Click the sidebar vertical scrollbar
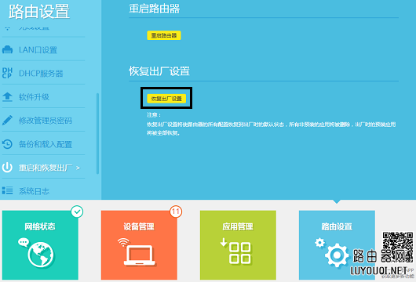 click(97, 133)
